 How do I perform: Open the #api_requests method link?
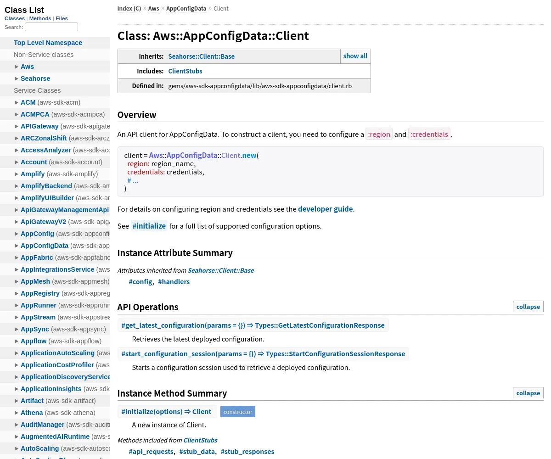tap(151, 452)
